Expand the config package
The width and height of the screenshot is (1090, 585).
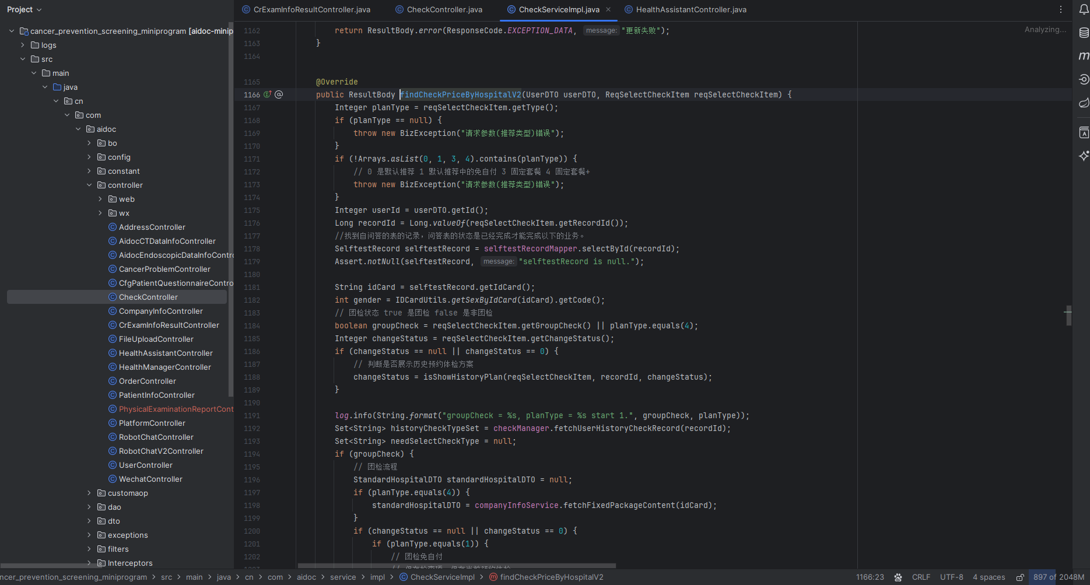click(x=89, y=157)
